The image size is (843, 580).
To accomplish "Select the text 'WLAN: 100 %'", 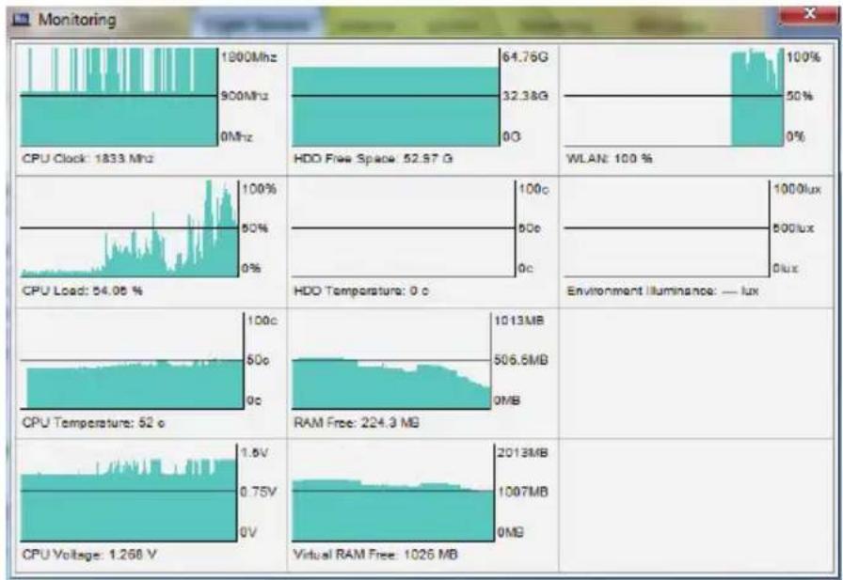I will 609,159.
